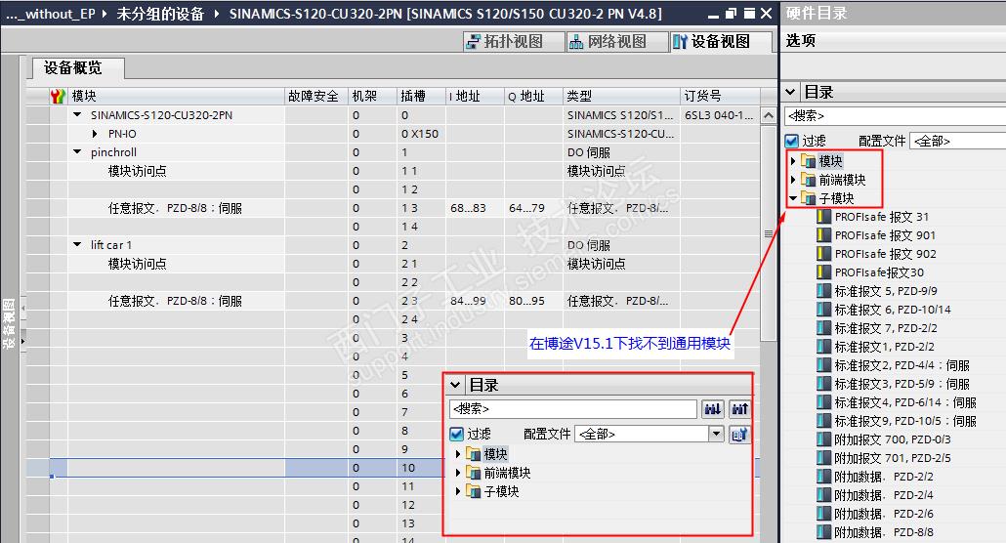Image resolution: width=1006 pixels, height=543 pixels.
Task: Click the 选项 header in the hardware catalog
Action: coord(801,40)
